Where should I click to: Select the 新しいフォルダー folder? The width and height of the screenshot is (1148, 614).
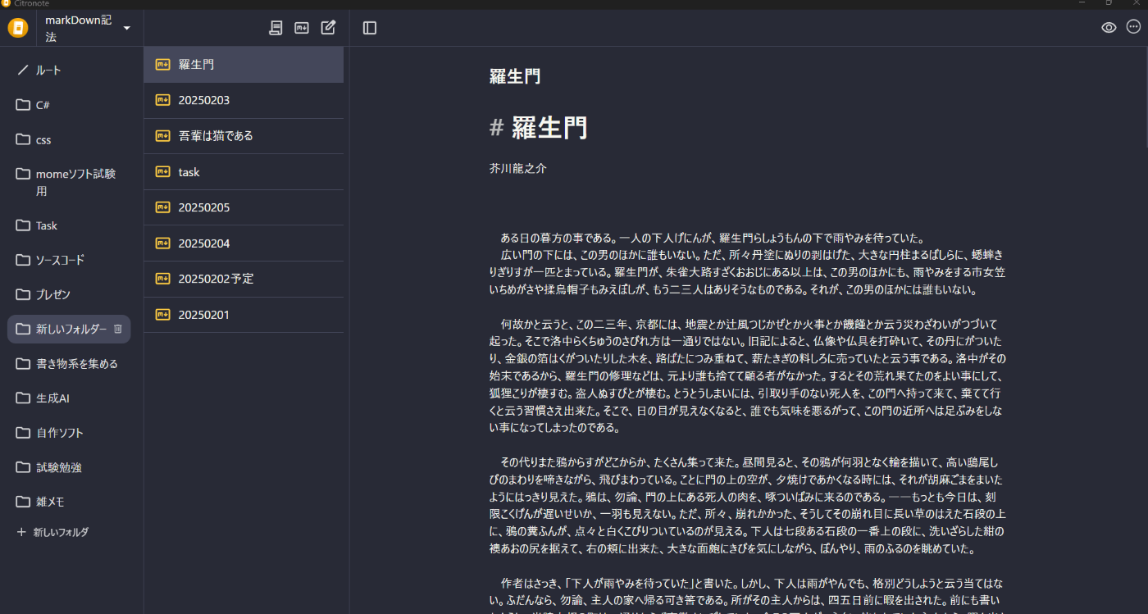coord(69,329)
